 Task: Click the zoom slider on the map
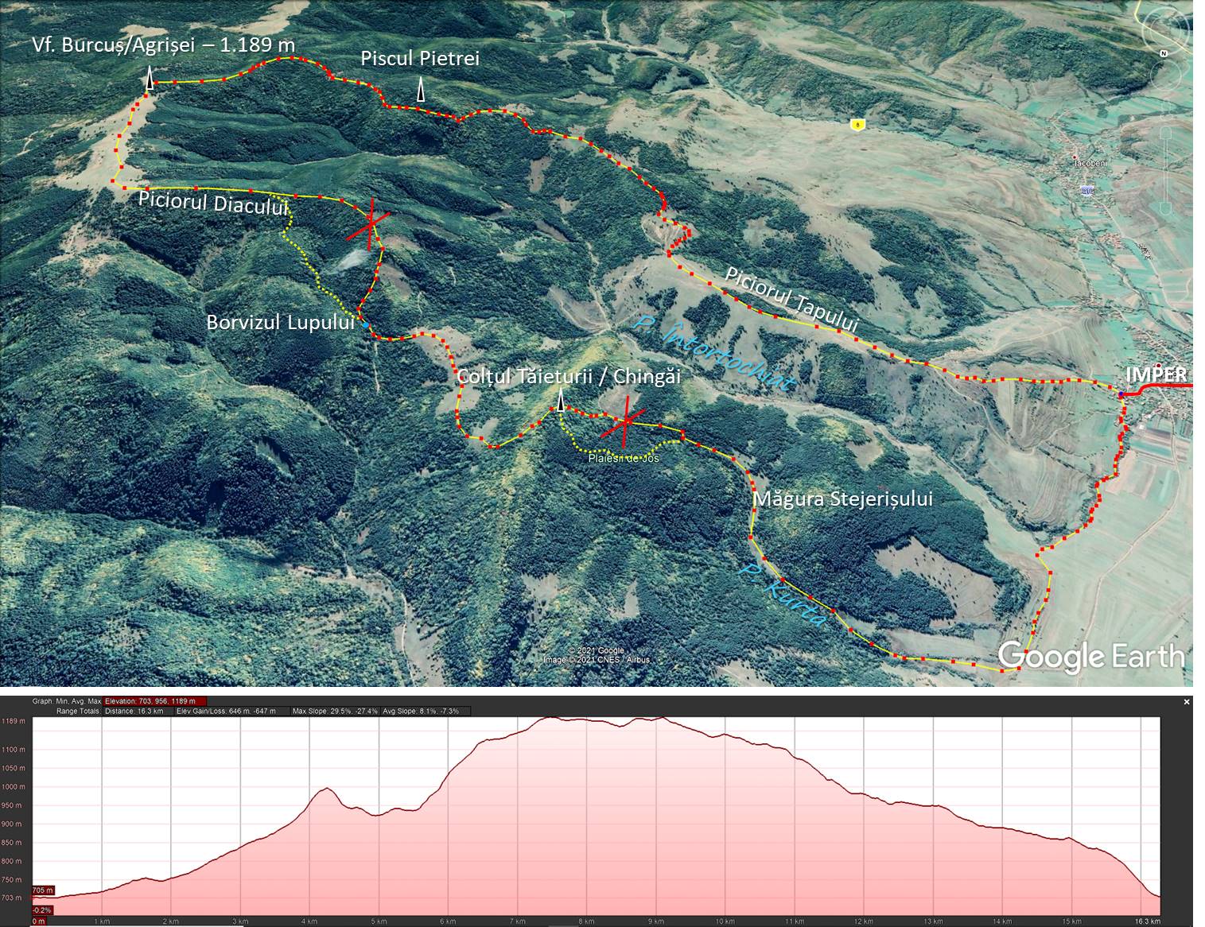click(x=1166, y=171)
